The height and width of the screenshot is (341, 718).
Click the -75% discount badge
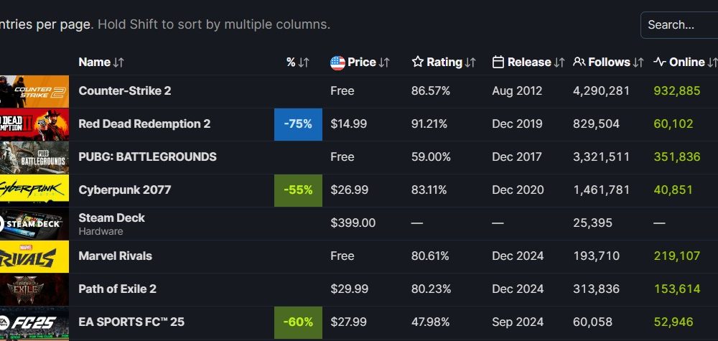click(x=298, y=124)
